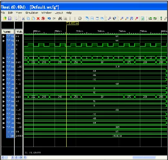Click the '-109' value drawn in the waveform

click(x=117, y=127)
